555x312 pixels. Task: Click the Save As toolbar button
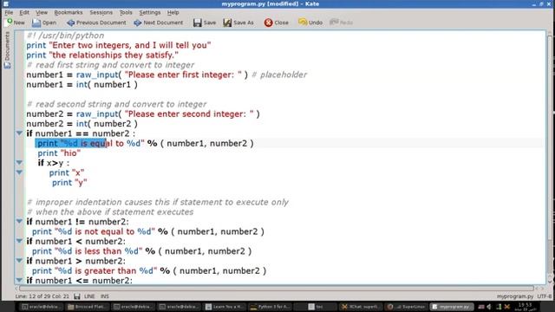[238, 23]
